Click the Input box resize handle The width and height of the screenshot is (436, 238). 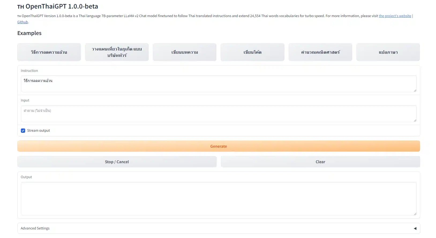coord(415,120)
